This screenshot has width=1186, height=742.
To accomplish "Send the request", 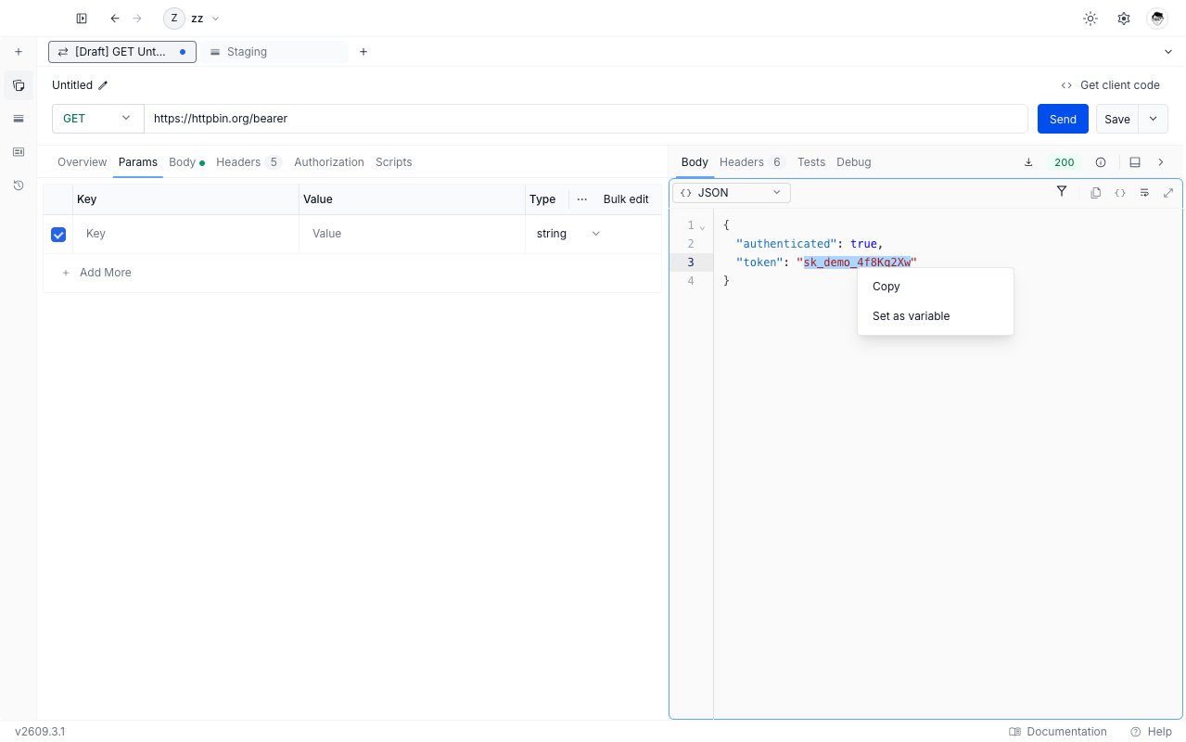I will 1063,119.
